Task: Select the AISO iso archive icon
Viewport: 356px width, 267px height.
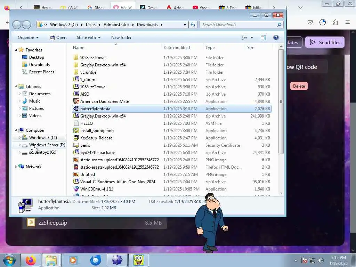Action: click(76, 94)
